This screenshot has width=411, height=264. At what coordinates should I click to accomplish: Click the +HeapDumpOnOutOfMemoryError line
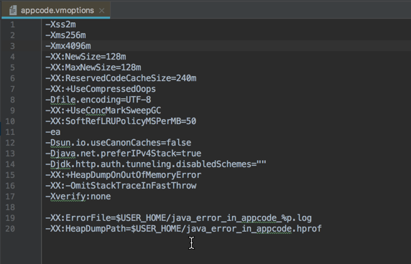pyautogui.click(x=124, y=175)
